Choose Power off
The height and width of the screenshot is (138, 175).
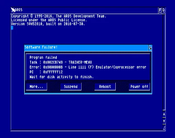(139, 87)
